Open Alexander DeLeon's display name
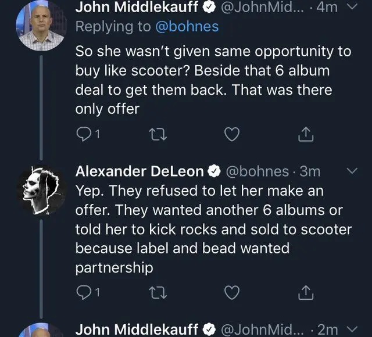 139,171
